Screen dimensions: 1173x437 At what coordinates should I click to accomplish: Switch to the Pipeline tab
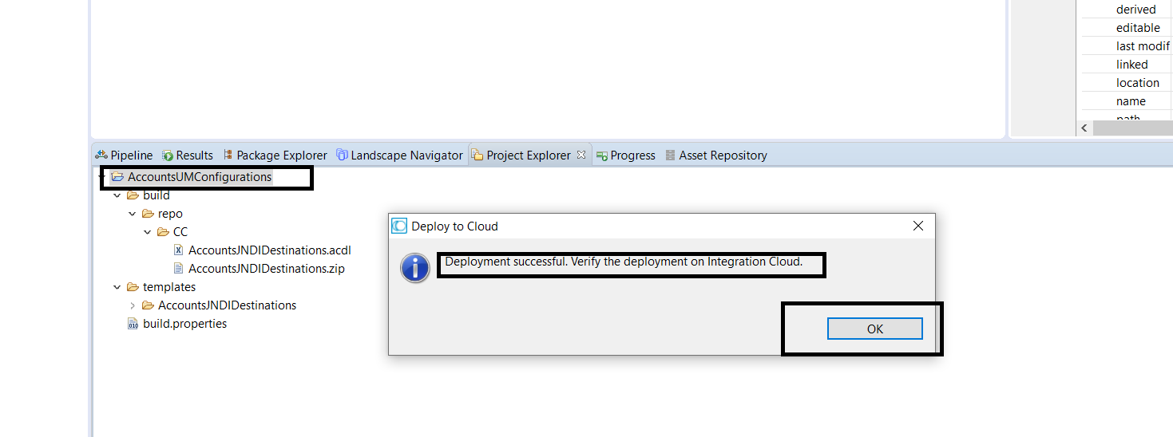click(124, 156)
